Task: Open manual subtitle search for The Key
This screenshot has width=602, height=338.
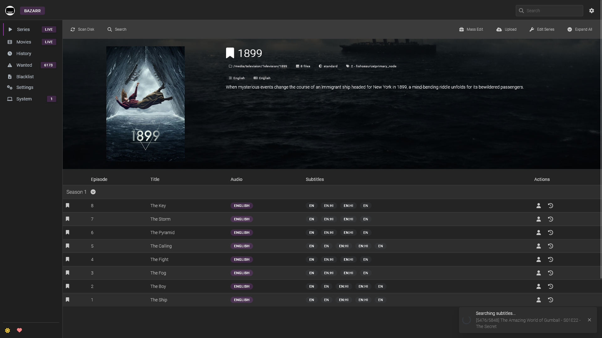Action: tap(539, 206)
